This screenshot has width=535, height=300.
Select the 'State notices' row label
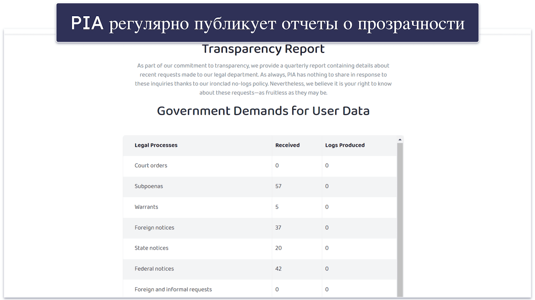(151, 248)
